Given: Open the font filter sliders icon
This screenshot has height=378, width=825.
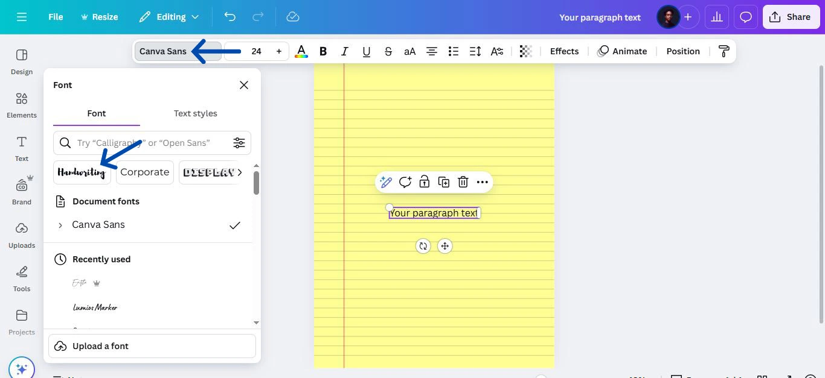Looking at the screenshot, I should (239, 143).
